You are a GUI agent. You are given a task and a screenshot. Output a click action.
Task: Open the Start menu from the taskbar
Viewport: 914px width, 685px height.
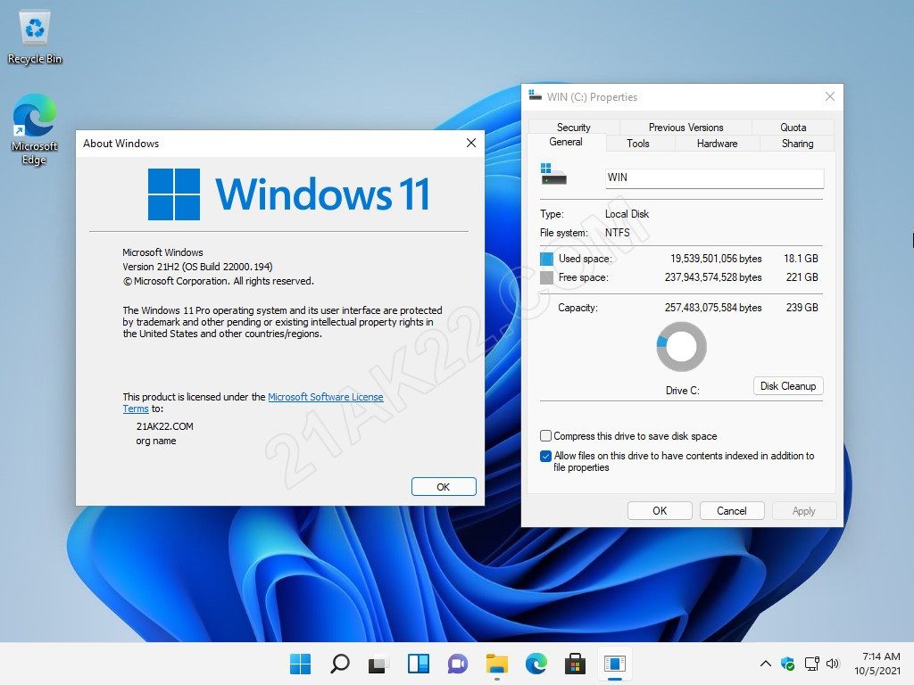point(300,664)
